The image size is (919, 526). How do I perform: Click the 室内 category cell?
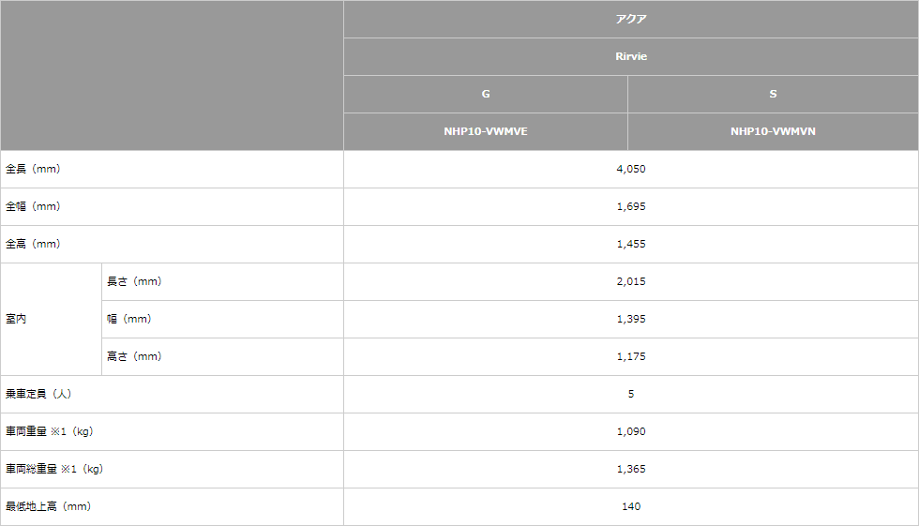(51, 319)
